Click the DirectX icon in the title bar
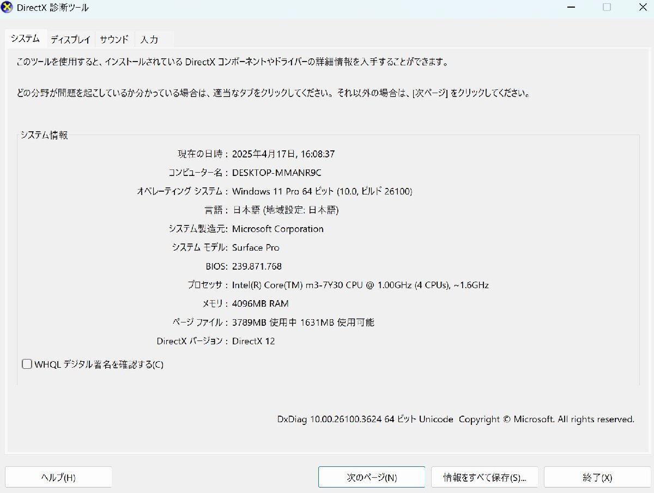Image resolution: width=654 pixels, height=493 pixels. (x=7, y=7)
